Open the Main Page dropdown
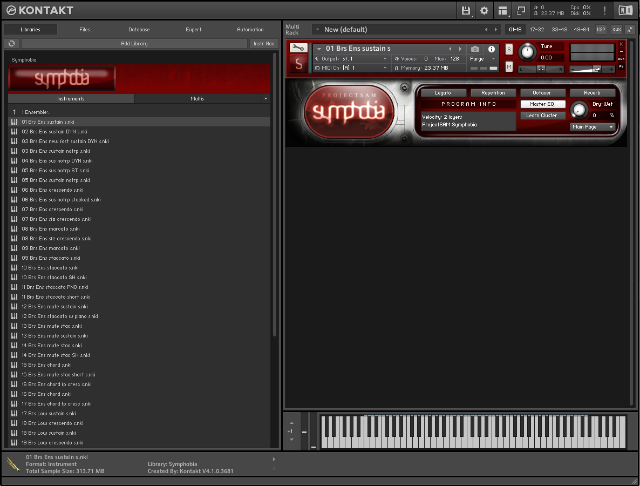The height and width of the screenshot is (486, 640). (593, 127)
